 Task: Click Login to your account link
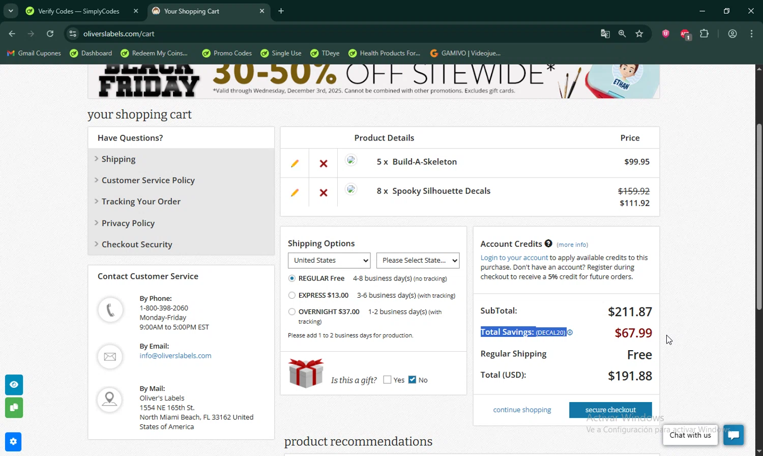pos(514,258)
